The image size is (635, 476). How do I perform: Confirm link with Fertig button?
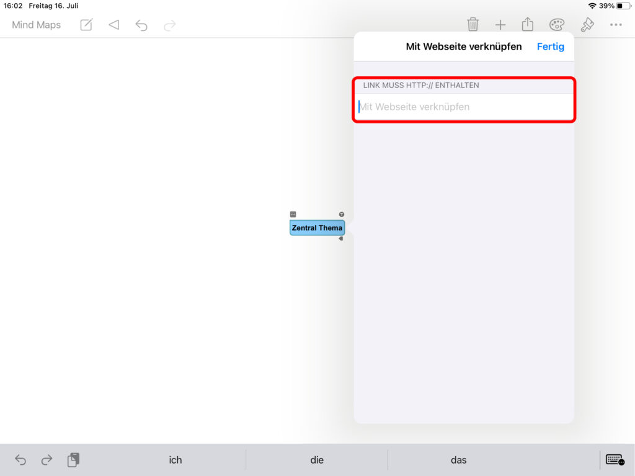point(550,46)
